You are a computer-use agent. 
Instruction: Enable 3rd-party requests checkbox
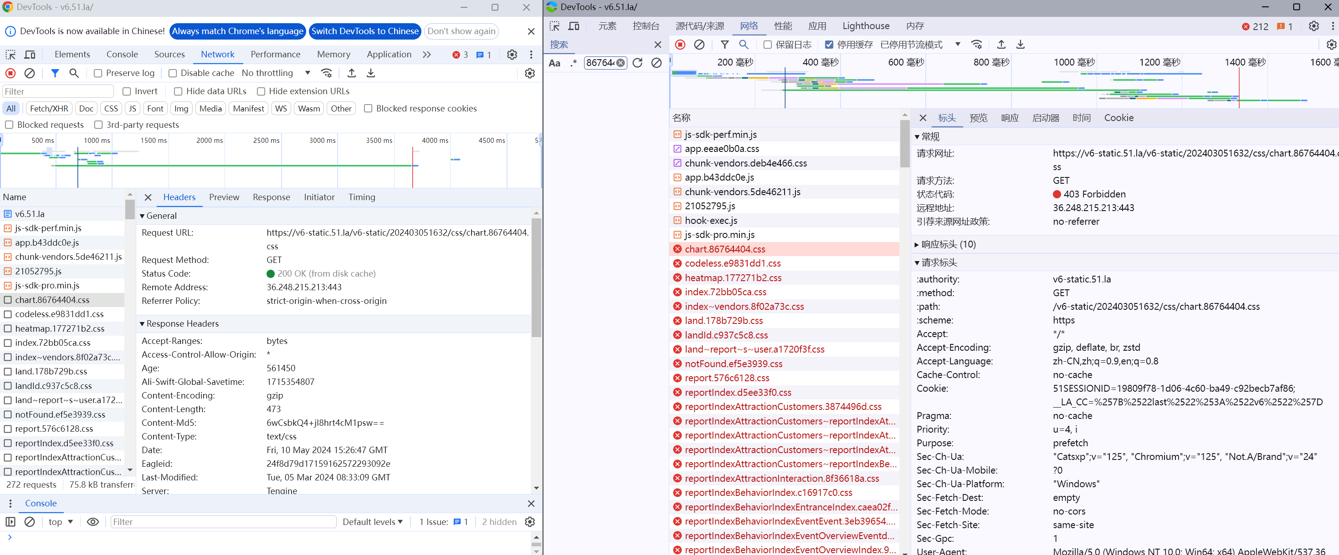point(98,125)
